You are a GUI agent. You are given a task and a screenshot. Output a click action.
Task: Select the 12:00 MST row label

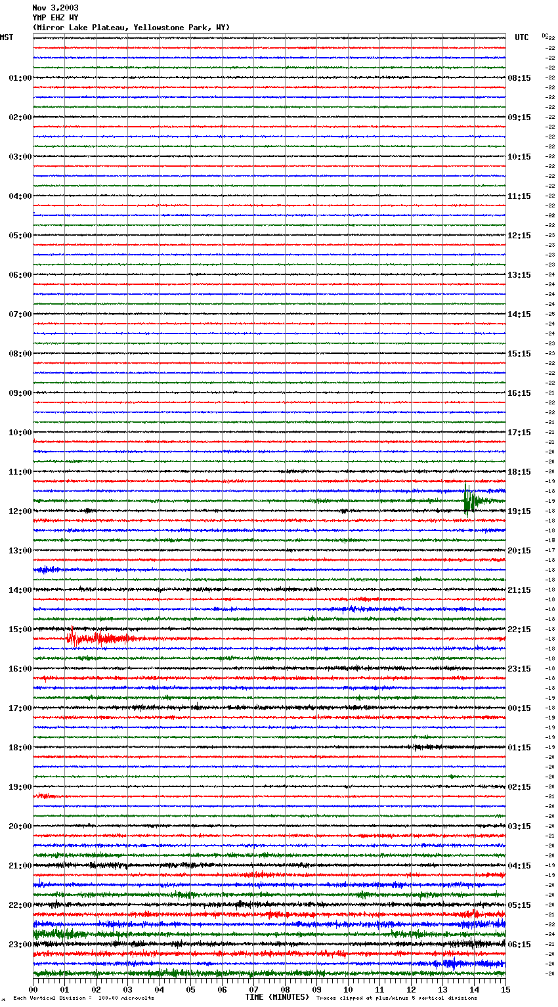click(x=20, y=511)
